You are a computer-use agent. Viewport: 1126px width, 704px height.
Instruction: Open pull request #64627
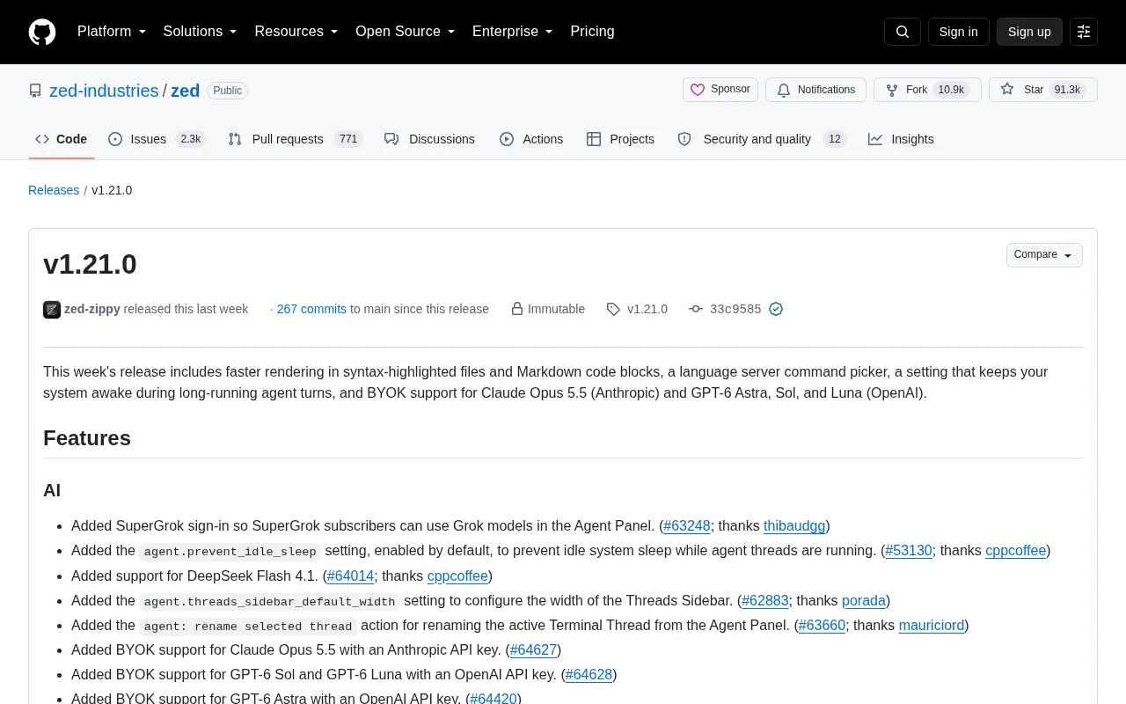pos(533,650)
